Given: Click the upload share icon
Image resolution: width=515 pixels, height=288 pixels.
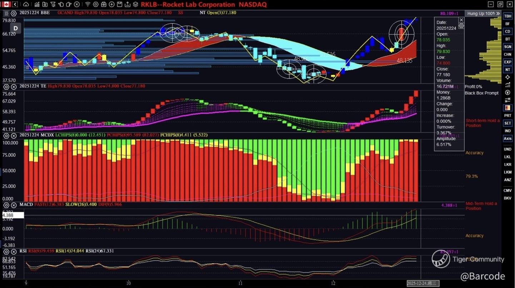Looking at the screenshot, I should 128,4.
